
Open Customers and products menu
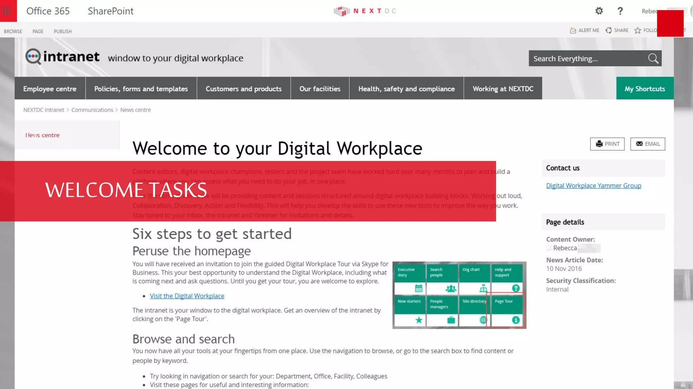click(x=244, y=88)
